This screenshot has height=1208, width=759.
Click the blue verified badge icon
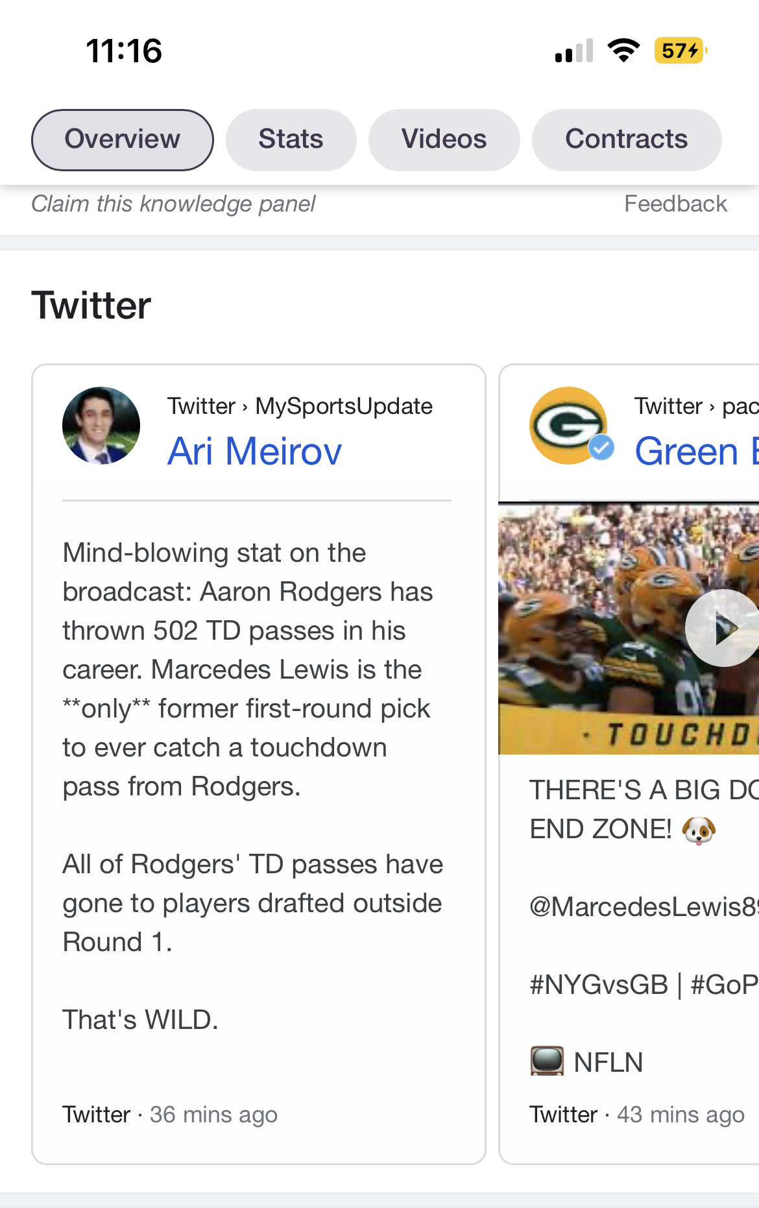point(601,448)
